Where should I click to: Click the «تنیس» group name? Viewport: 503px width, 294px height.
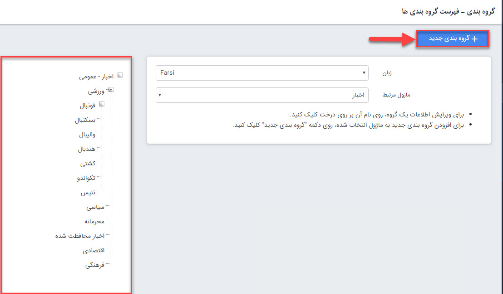click(x=88, y=193)
